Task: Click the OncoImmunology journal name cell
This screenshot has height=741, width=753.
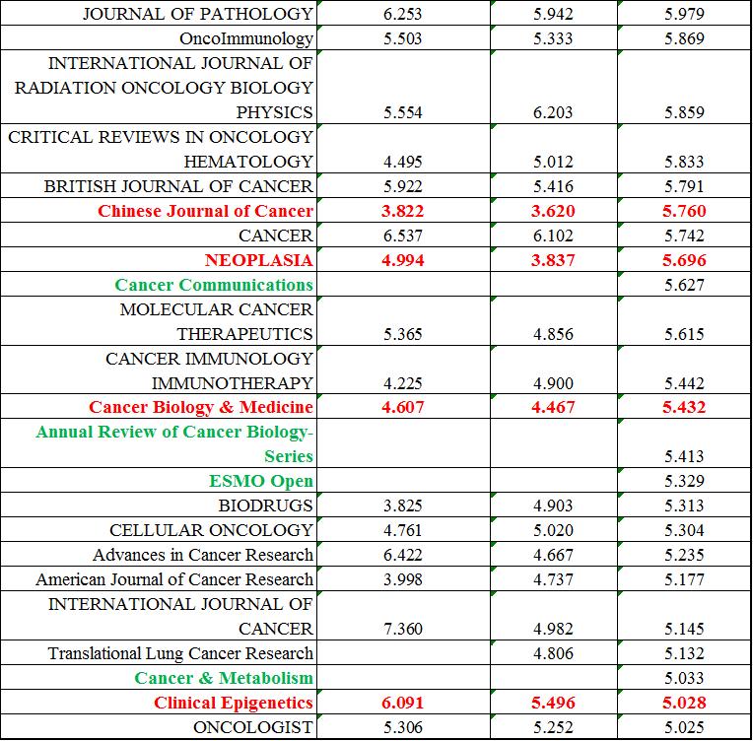Action: (x=159, y=37)
